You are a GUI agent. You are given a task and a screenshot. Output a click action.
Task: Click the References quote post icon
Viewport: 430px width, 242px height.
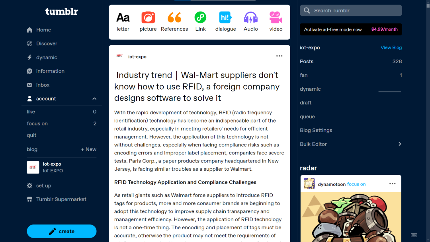(174, 18)
